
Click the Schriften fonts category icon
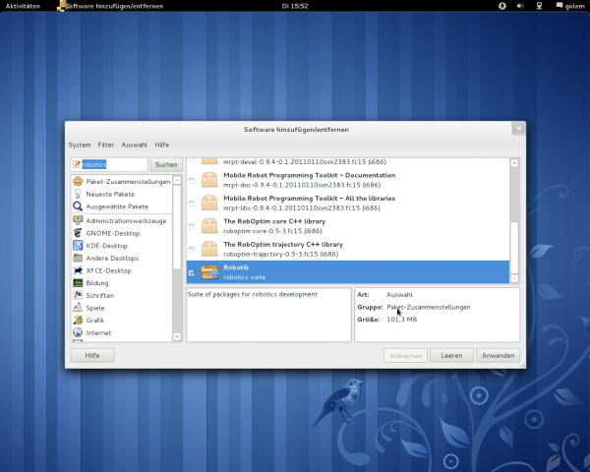78,295
